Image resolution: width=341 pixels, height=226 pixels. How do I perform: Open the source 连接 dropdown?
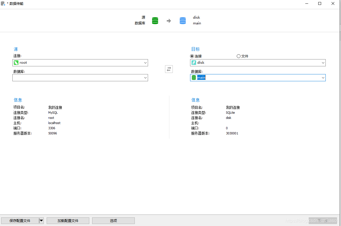point(145,63)
